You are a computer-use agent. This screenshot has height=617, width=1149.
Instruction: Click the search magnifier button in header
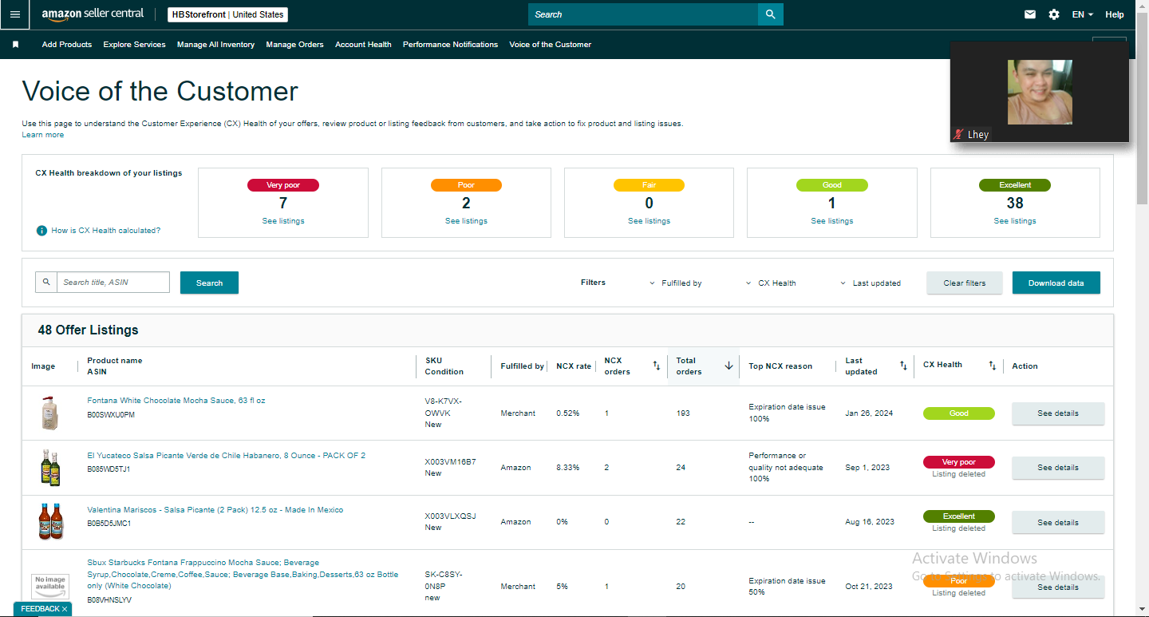click(770, 14)
